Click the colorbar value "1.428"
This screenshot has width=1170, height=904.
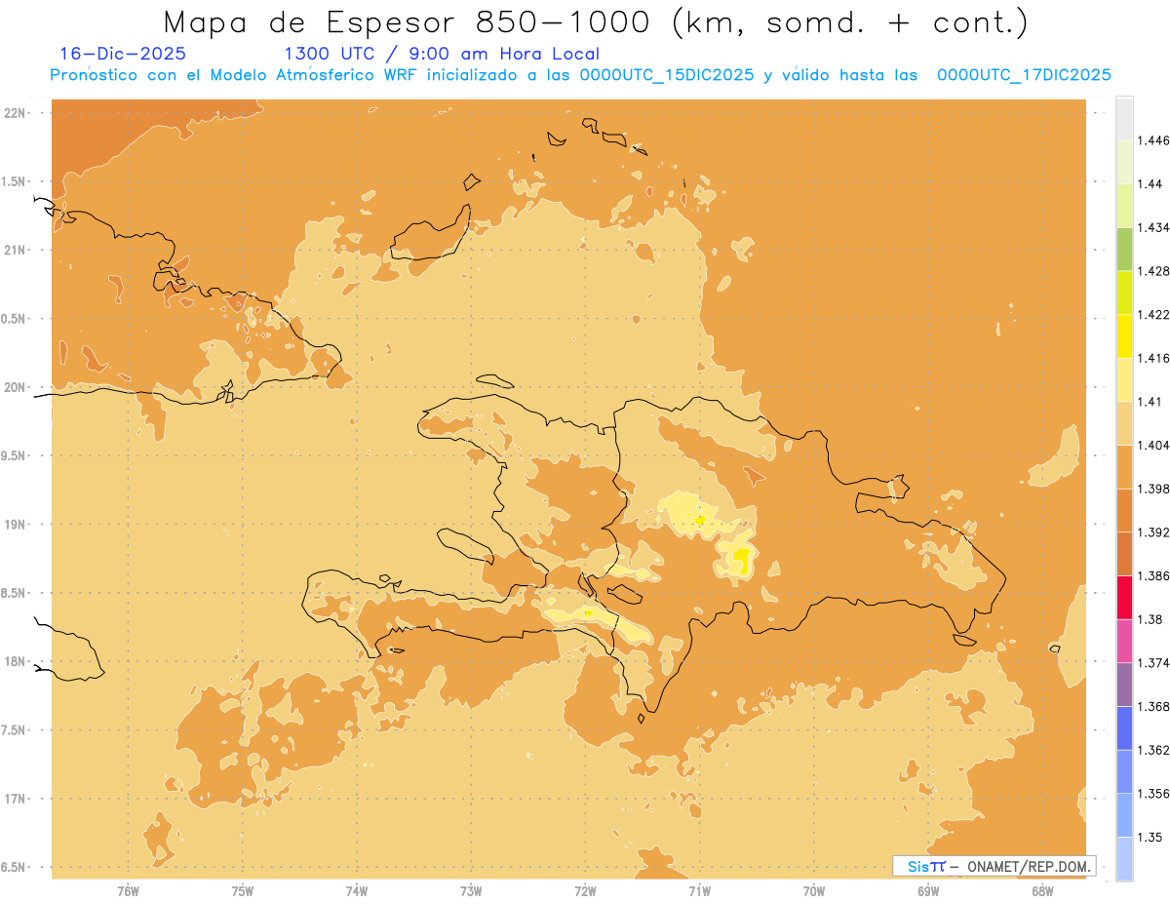tap(1153, 271)
